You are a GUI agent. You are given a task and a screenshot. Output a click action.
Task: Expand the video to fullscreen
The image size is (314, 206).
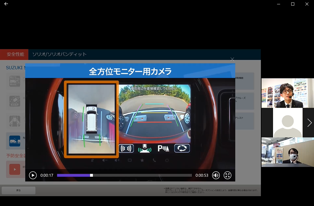(227, 175)
